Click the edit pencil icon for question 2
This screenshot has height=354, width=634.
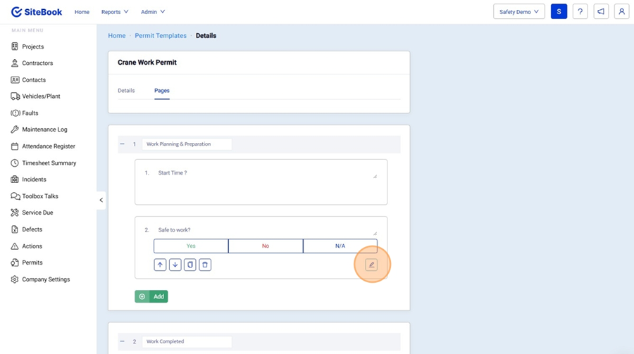pyautogui.click(x=371, y=265)
